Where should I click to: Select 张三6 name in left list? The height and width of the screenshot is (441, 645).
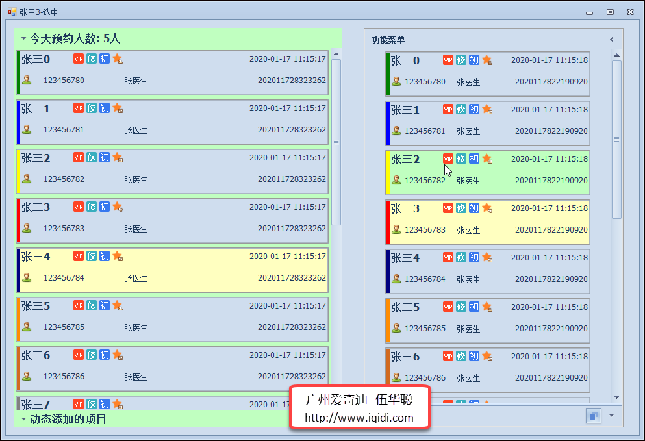click(x=36, y=355)
